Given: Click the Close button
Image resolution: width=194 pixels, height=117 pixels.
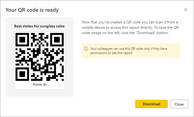Looking at the screenshot, I should click(x=179, y=104).
